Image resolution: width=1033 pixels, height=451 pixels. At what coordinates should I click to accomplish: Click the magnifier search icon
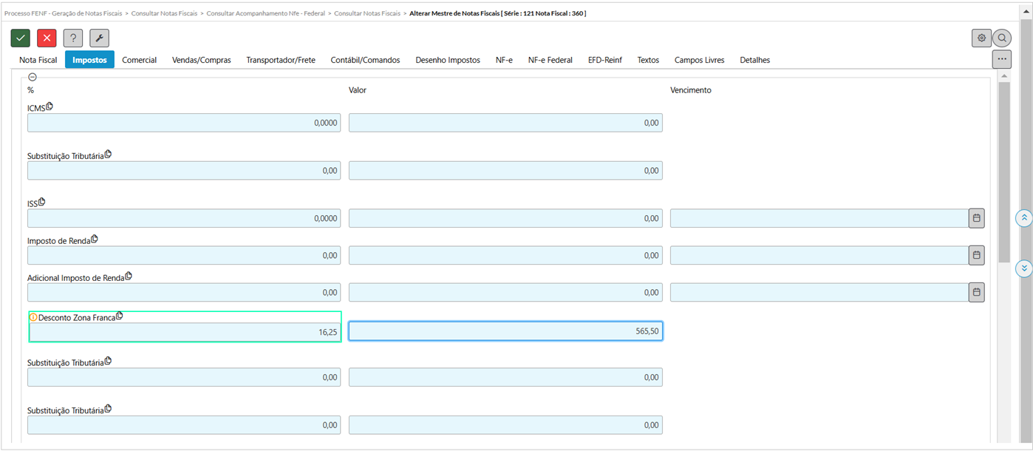point(1002,38)
